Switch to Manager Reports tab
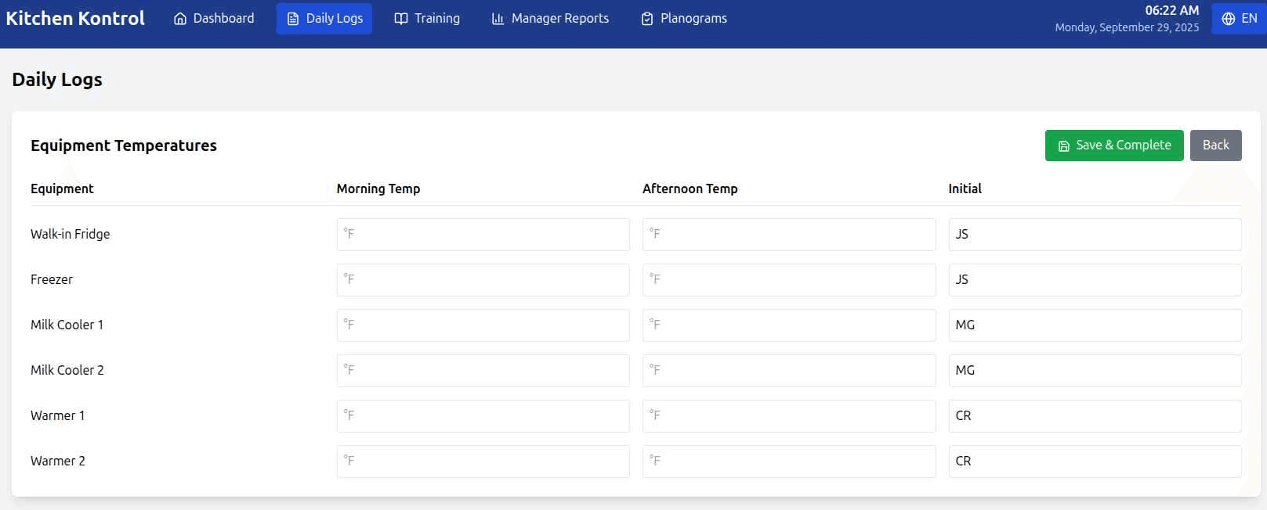The width and height of the screenshot is (1267, 510). click(550, 19)
